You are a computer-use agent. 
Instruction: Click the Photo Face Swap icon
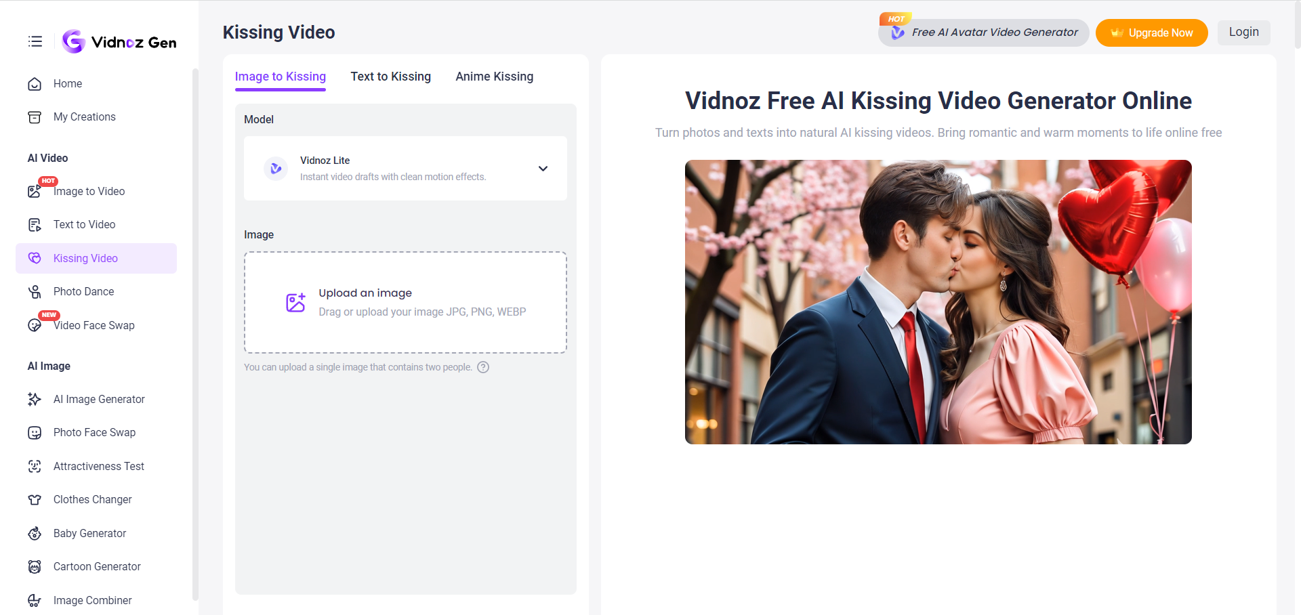pyautogui.click(x=35, y=433)
